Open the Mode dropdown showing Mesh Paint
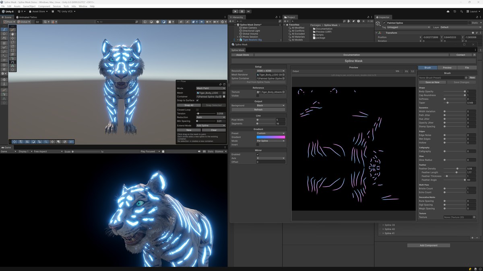Screen dimensions: 483x271 tap(211, 88)
